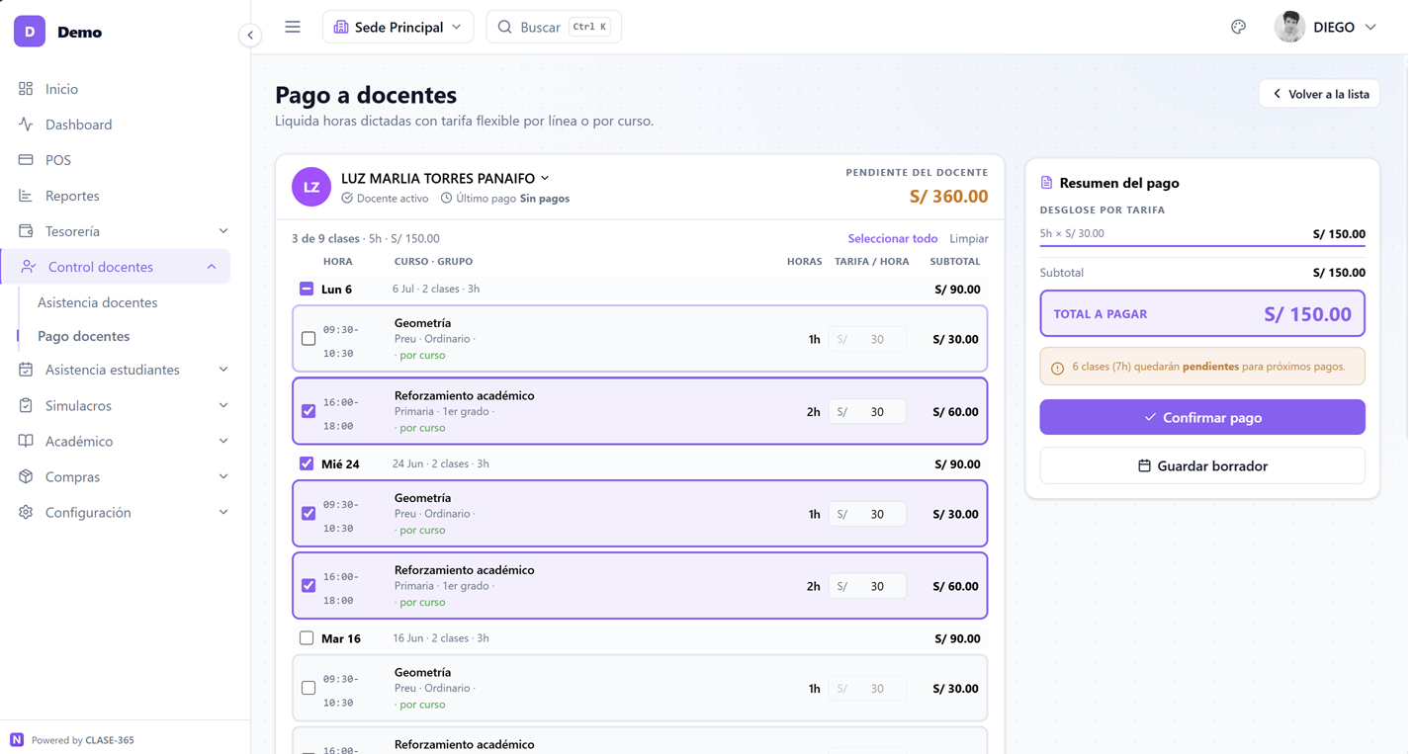Expand the Tesorería sidebar section
1414x754 pixels.
(x=124, y=231)
